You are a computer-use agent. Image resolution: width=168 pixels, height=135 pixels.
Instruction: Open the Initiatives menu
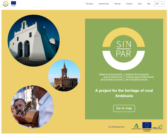point(129,4)
